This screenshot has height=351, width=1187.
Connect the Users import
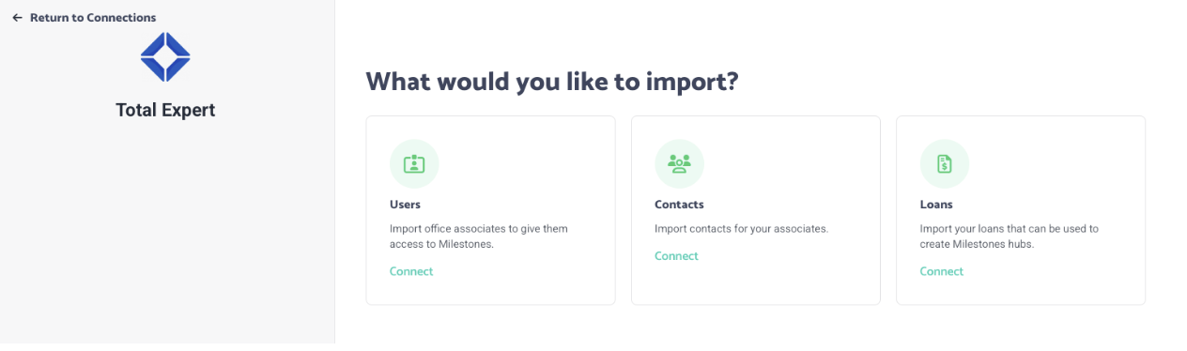[x=411, y=271]
